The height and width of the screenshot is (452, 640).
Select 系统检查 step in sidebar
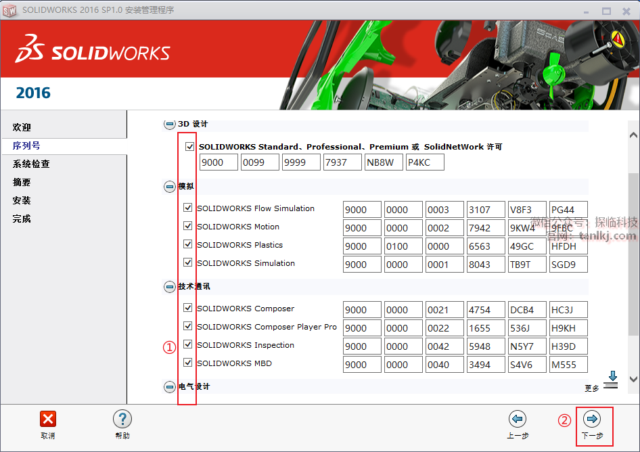[x=31, y=164]
